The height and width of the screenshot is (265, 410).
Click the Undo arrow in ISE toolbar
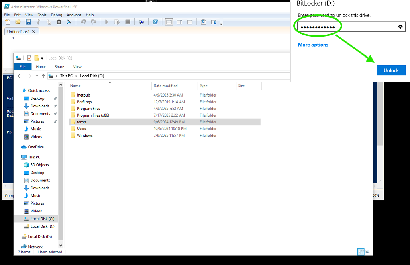point(83,22)
